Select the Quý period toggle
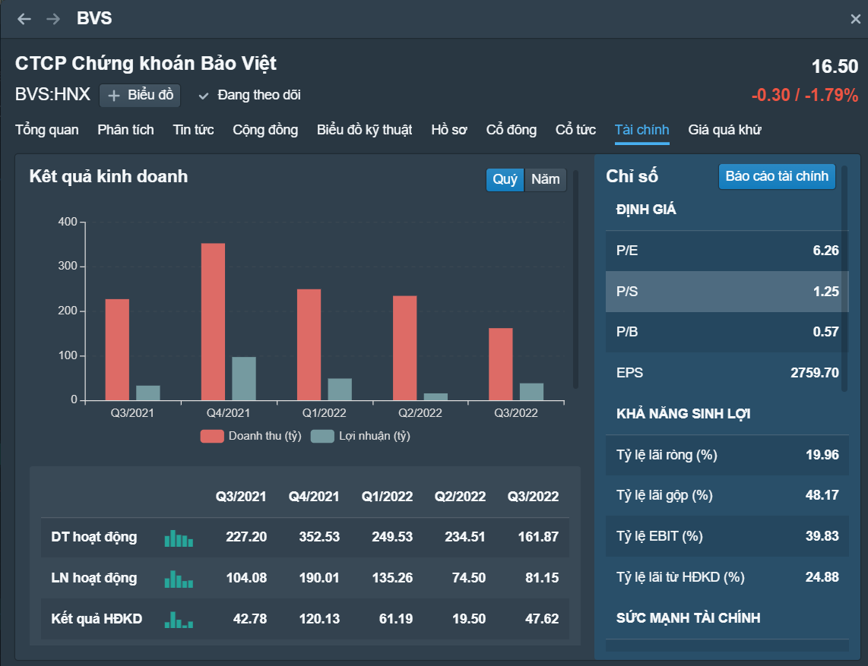The height and width of the screenshot is (666, 868). click(505, 180)
